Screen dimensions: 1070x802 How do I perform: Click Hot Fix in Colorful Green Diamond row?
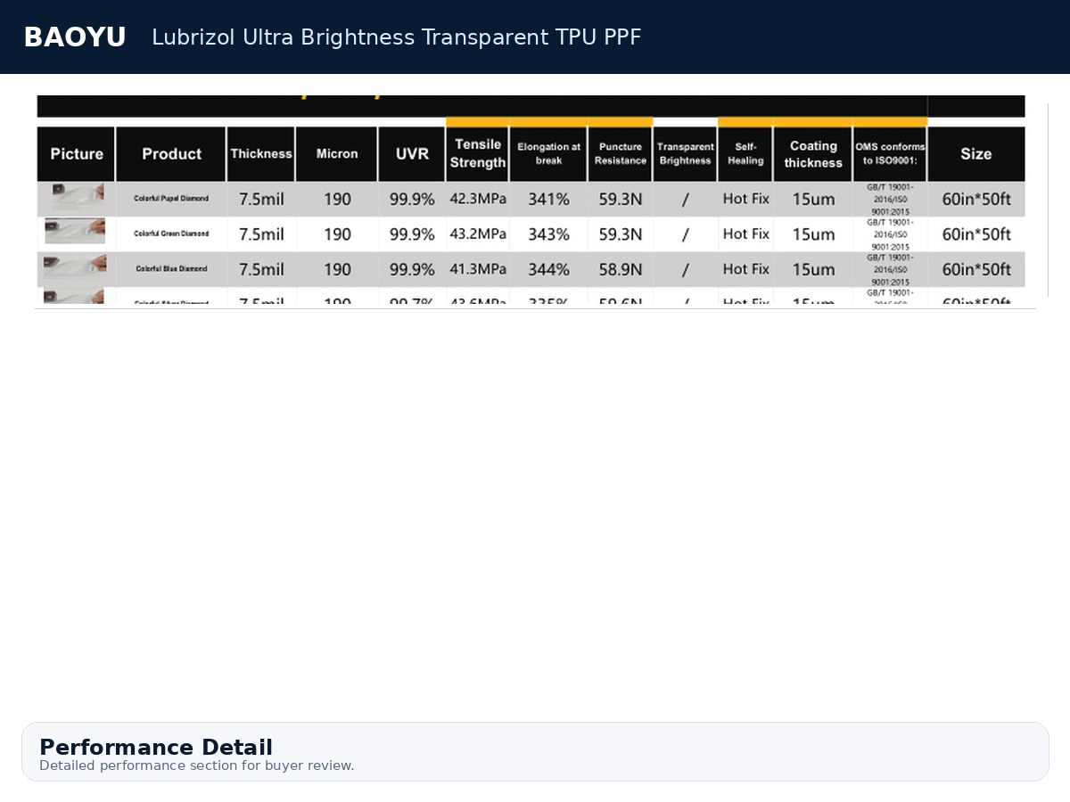[x=745, y=233]
